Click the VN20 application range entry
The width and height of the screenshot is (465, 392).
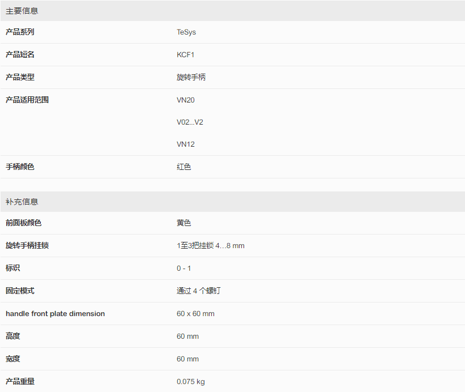pos(186,100)
